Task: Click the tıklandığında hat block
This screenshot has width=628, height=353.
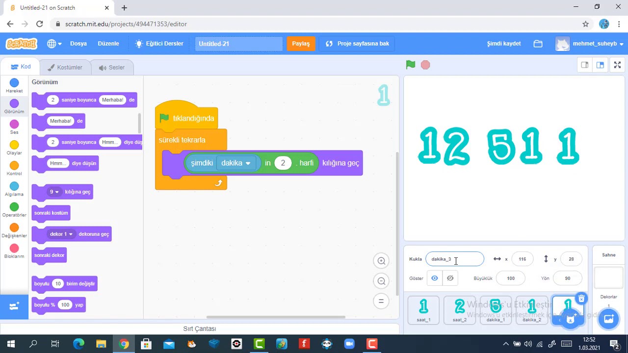Action: click(186, 117)
